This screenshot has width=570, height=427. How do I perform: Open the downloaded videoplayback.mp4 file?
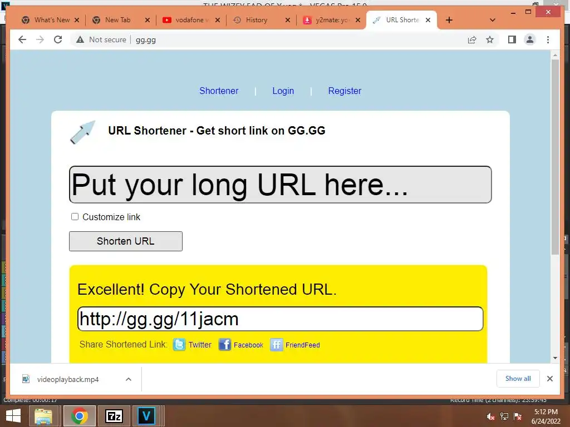68,379
